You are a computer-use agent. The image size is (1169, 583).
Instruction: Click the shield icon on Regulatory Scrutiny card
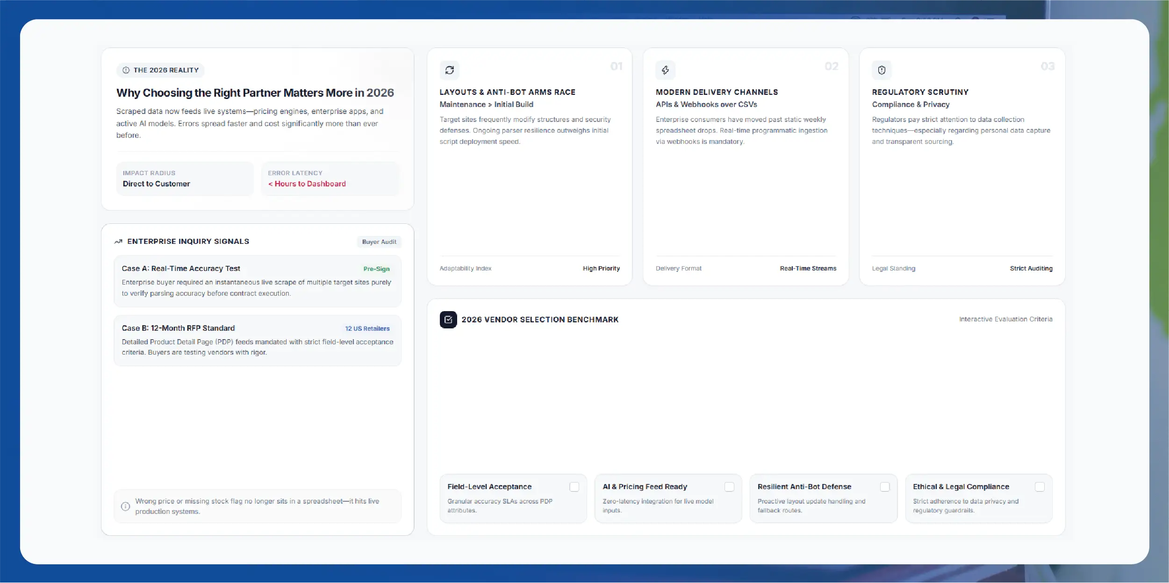(x=882, y=70)
